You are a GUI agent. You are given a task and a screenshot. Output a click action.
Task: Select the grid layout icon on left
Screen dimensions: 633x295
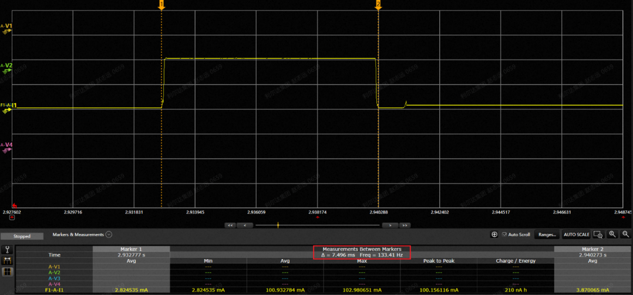click(x=8, y=271)
